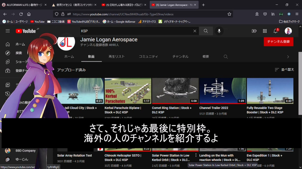Click the search magnifier button
Viewport: 302px width, 169px height.
[x=206, y=31]
